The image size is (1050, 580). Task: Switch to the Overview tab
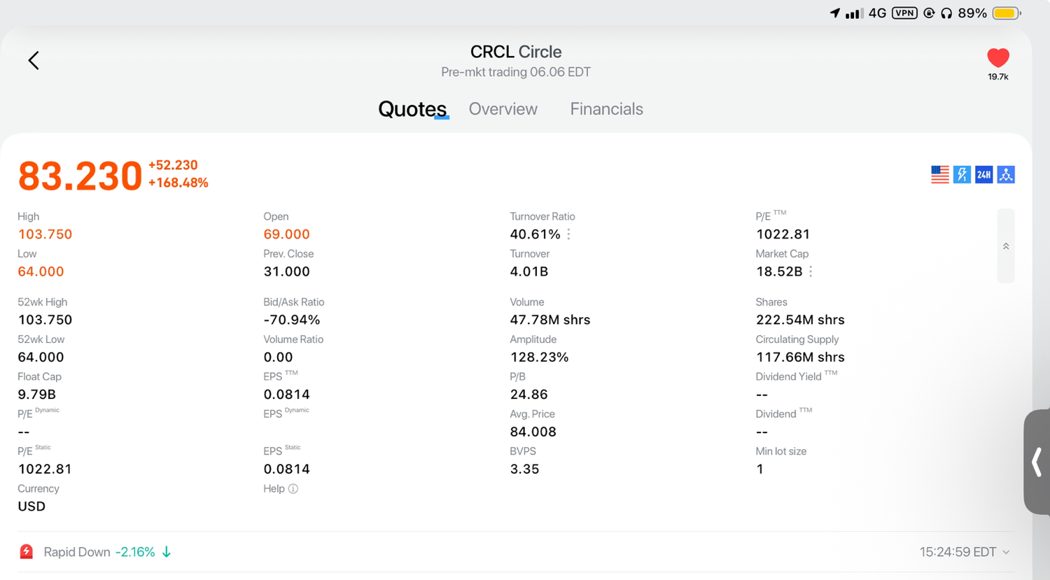pyautogui.click(x=503, y=109)
